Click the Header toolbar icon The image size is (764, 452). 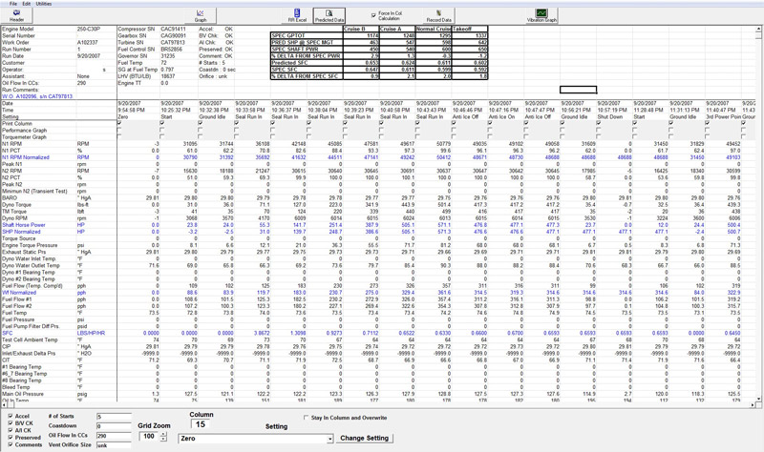17,15
